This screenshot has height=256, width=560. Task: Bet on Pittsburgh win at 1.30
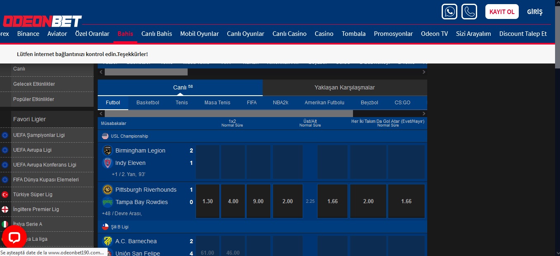(x=208, y=201)
